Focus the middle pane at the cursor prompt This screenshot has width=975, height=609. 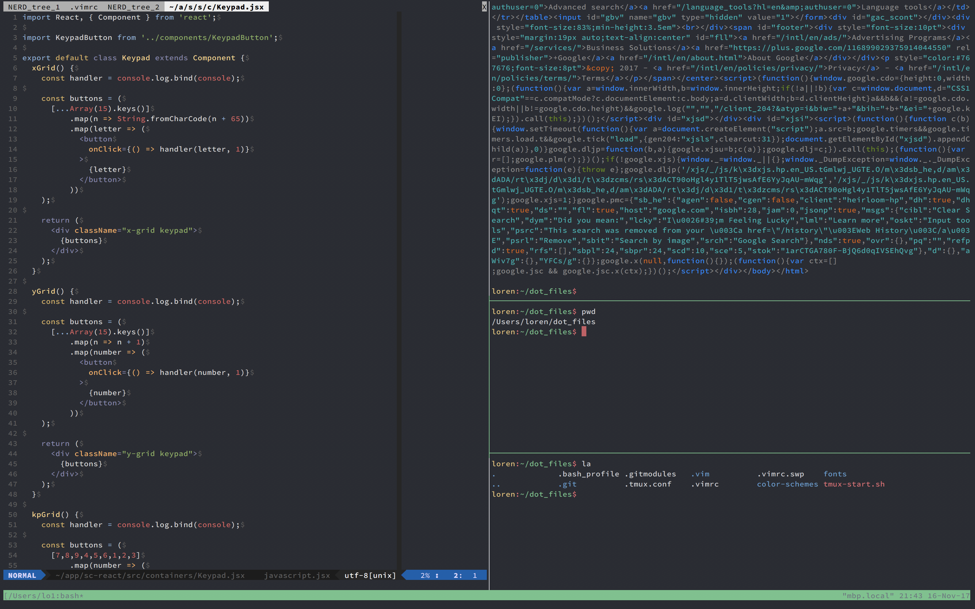tap(584, 332)
